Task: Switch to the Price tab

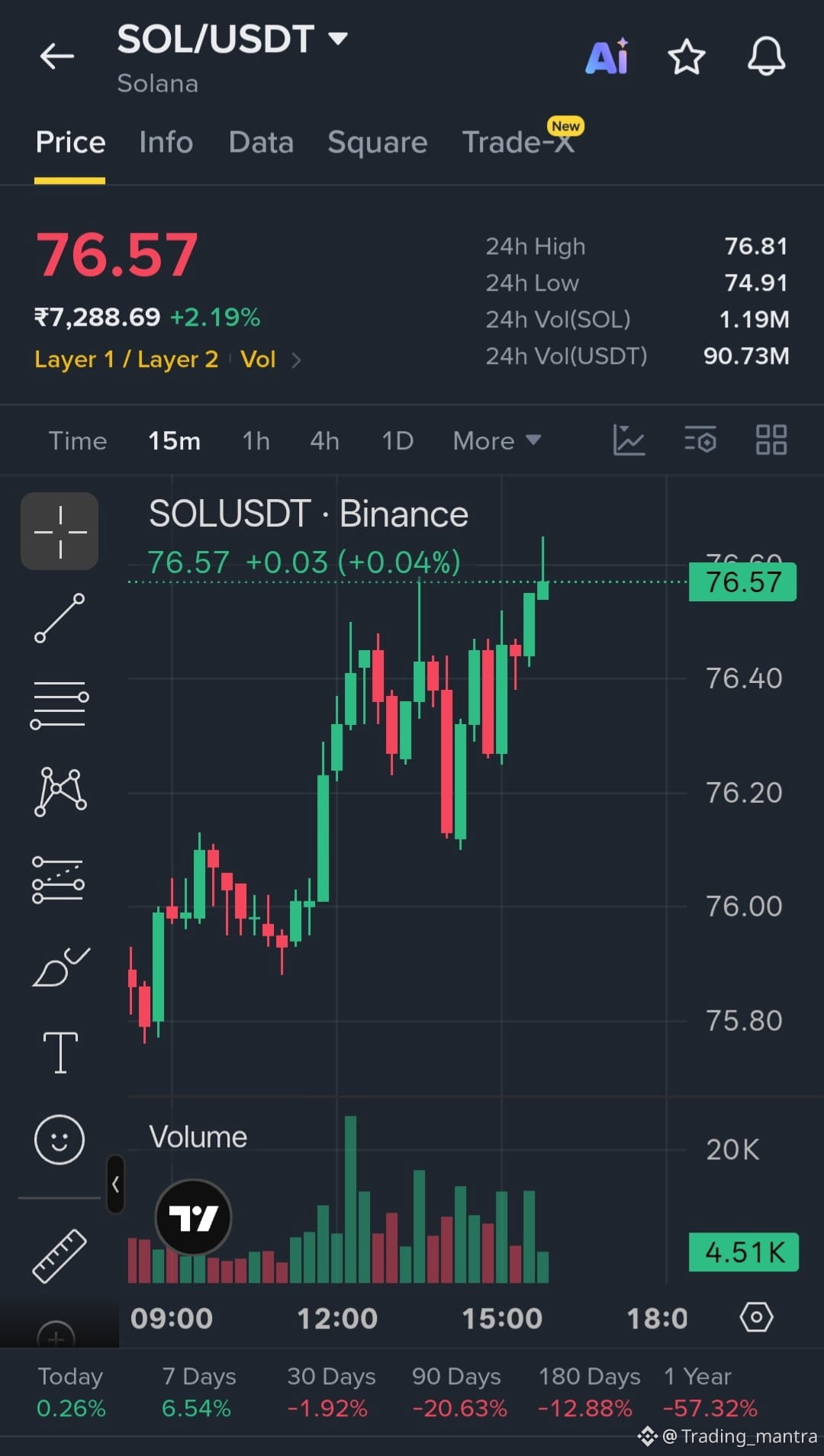Action: 70,143
